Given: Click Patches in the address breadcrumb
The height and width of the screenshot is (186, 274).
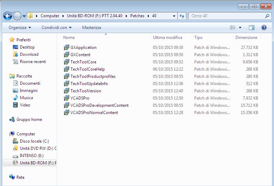Looking at the screenshot, I should point(137,16).
